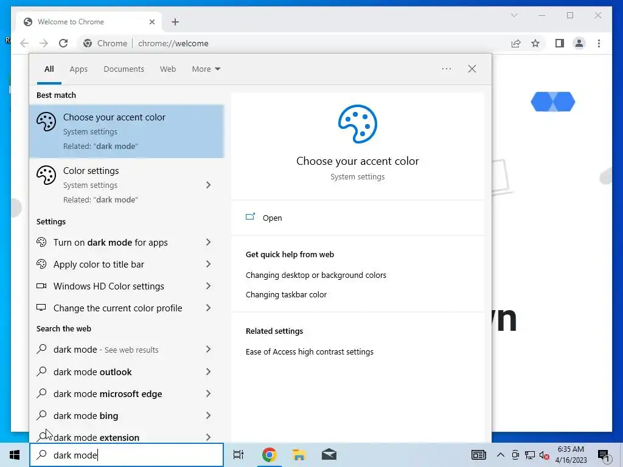Open Meet Now in the system tray
623x467 pixels.
click(x=515, y=455)
